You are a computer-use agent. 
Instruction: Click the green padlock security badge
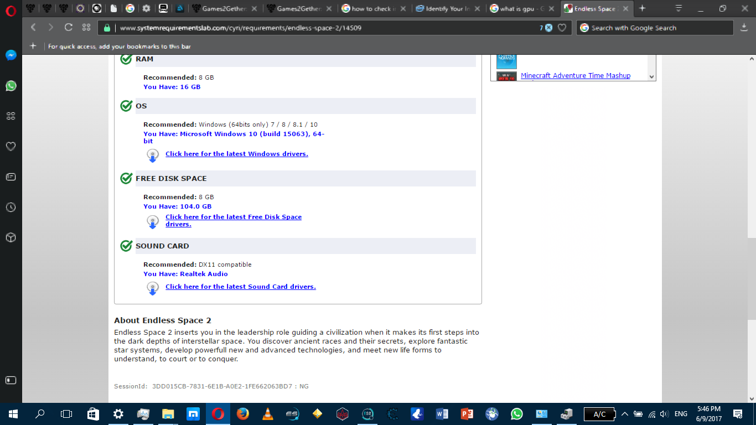pos(108,28)
